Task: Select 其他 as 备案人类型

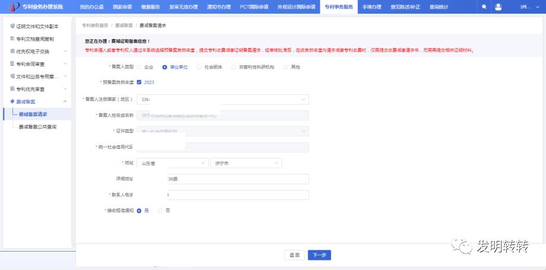Action: pos(286,67)
